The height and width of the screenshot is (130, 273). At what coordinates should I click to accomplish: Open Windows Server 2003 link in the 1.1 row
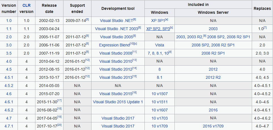(213, 29)
